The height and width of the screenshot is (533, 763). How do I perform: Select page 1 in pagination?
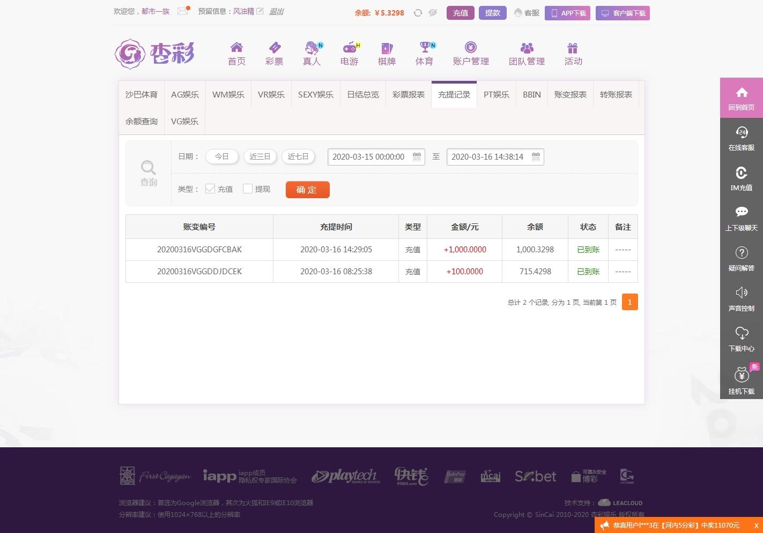[x=629, y=302]
